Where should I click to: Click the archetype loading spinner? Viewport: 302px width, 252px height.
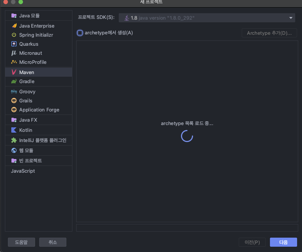[x=187, y=136]
